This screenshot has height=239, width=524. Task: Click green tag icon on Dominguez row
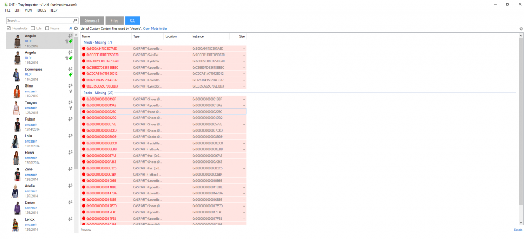point(71,74)
